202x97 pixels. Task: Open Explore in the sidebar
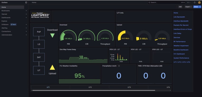point(4,21)
